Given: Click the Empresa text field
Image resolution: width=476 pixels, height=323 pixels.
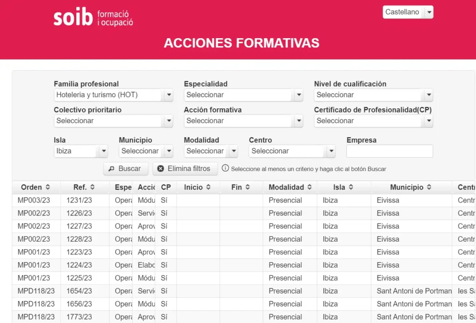Looking at the screenshot, I should tap(390, 151).
